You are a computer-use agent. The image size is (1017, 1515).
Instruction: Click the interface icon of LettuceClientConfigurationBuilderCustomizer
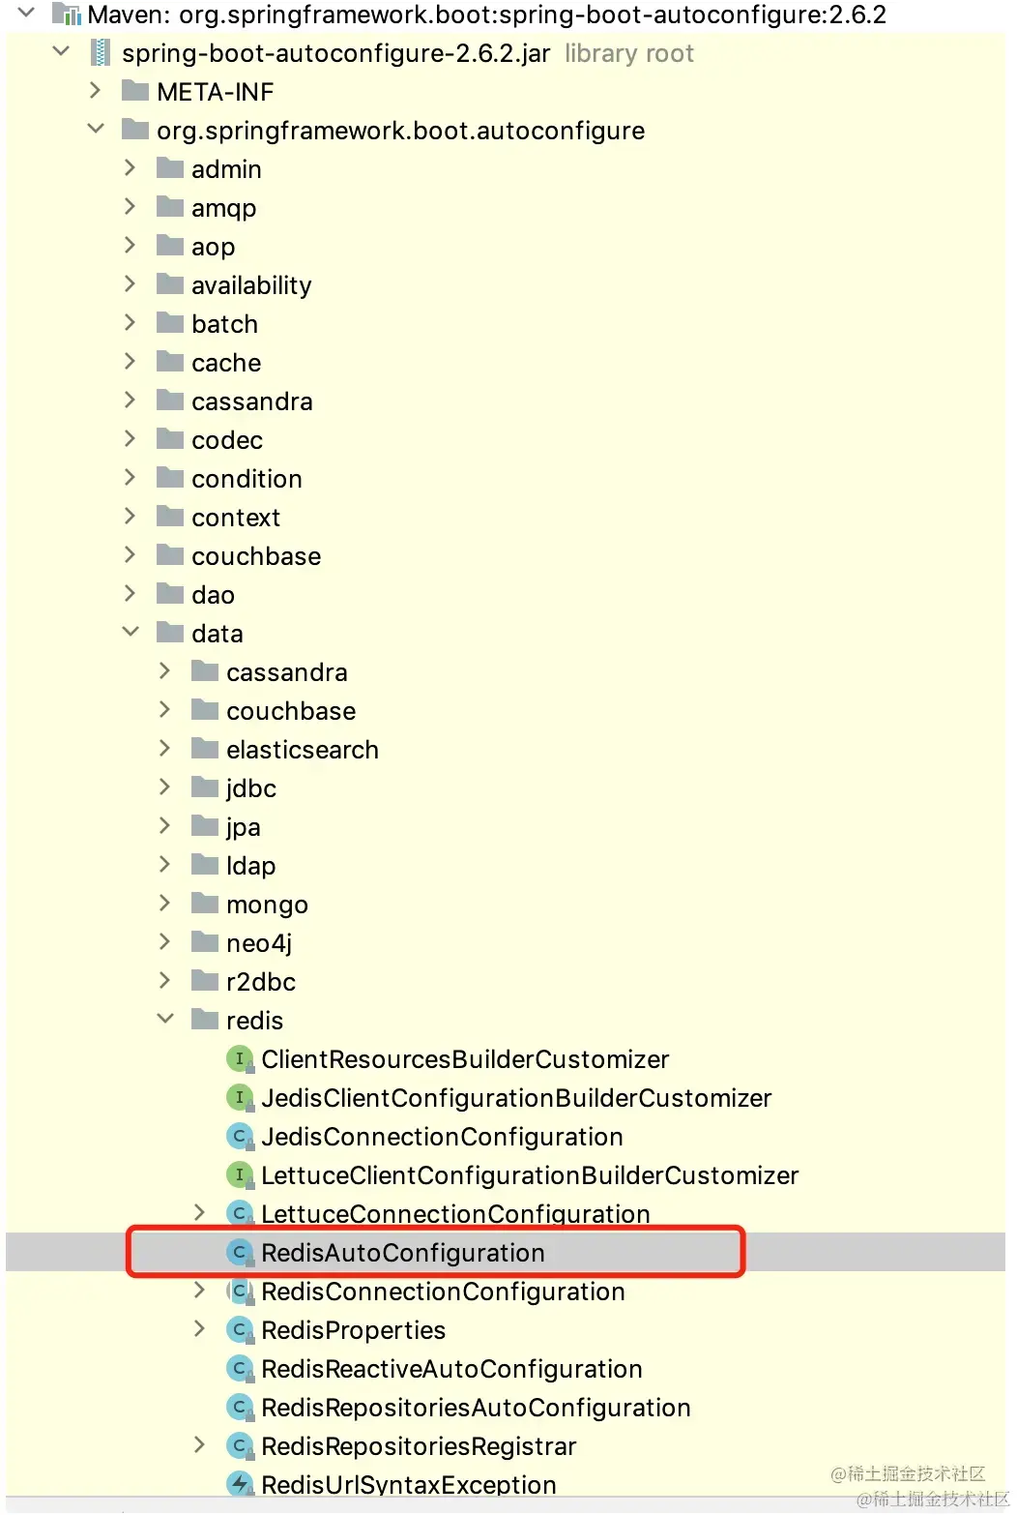(238, 1175)
